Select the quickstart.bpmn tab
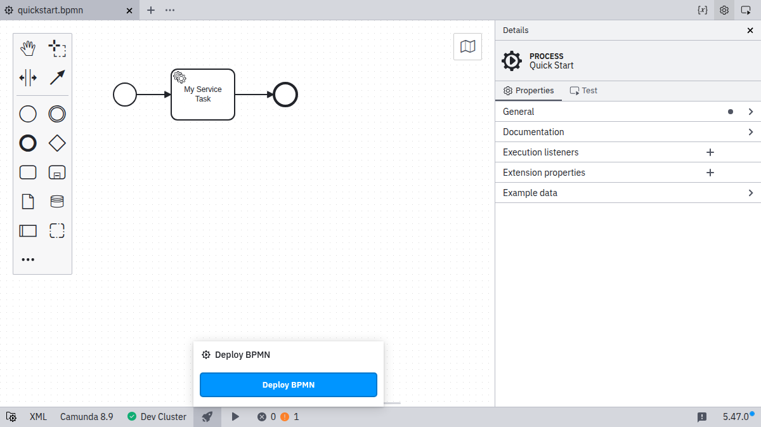Viewport: 761px width, 427px height. 70,10
